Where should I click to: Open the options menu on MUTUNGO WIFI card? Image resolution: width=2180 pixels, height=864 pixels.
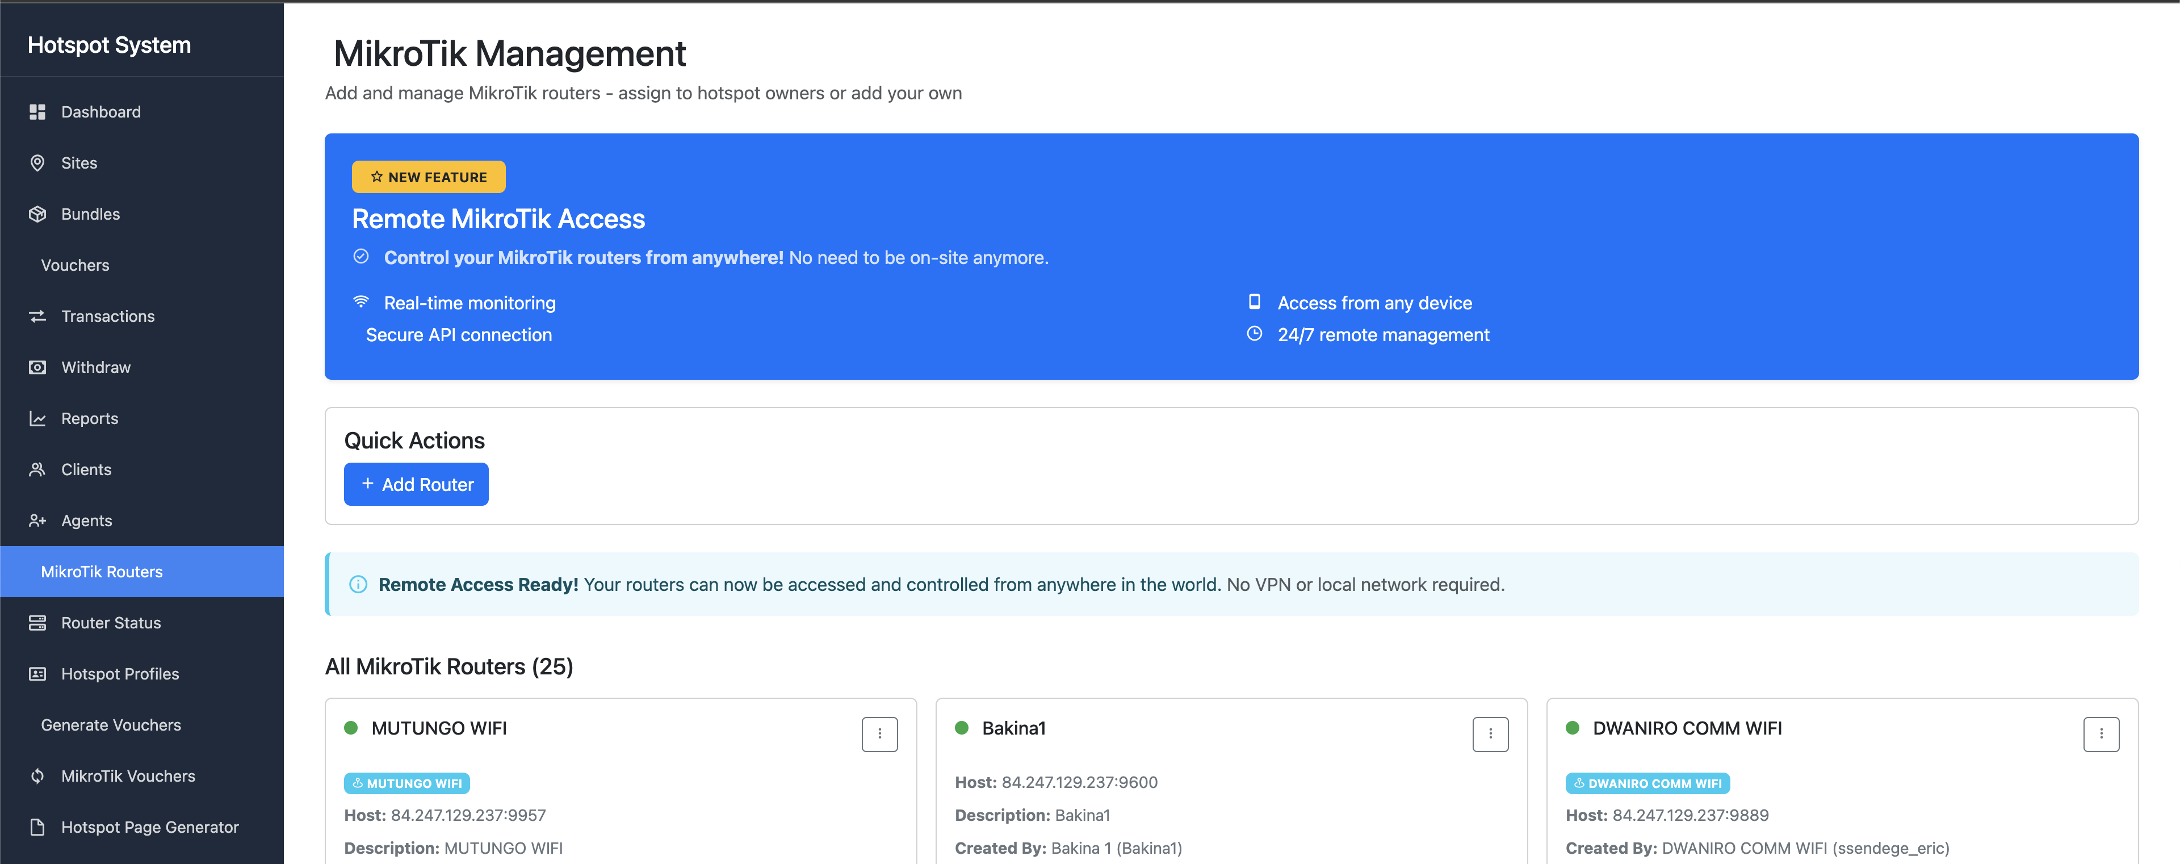click(x=879, y=733)
